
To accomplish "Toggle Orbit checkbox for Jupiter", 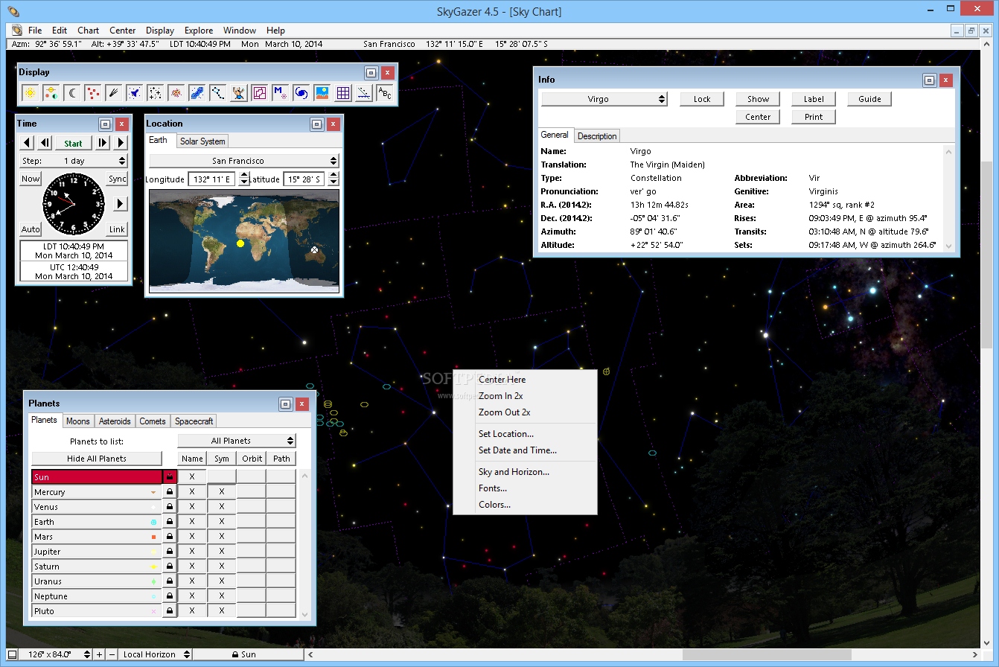I will pyautogui.click(x=252, y=551).
